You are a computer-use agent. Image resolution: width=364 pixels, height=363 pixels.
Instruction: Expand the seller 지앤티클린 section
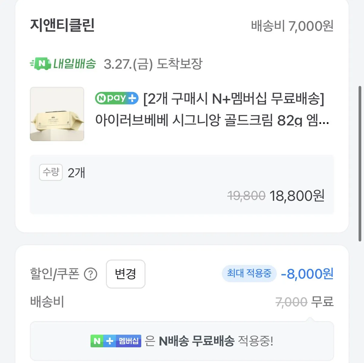point(62,26)
